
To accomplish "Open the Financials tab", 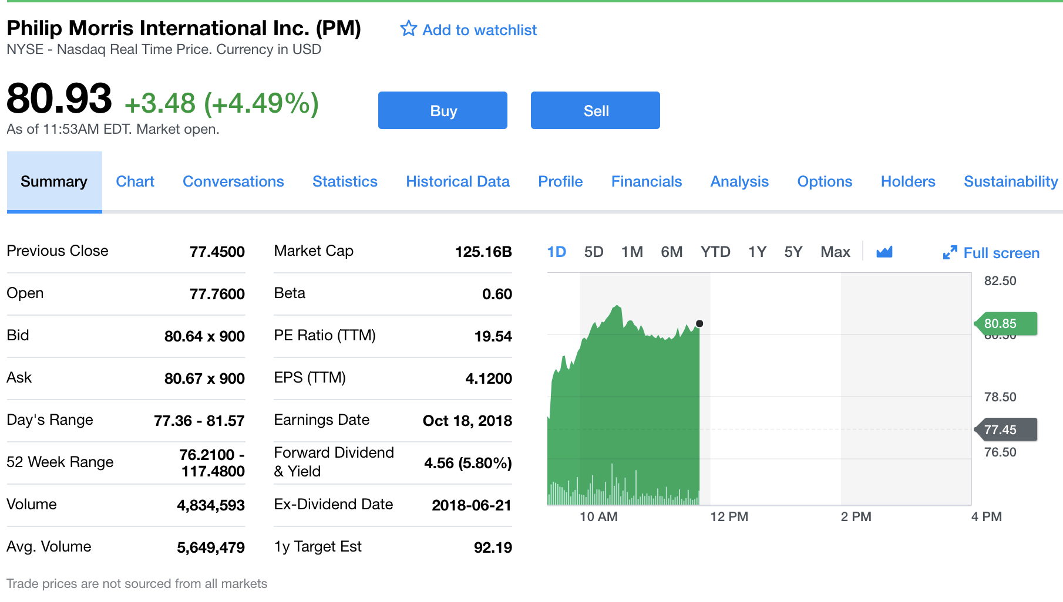I will [x=646, y=182].
